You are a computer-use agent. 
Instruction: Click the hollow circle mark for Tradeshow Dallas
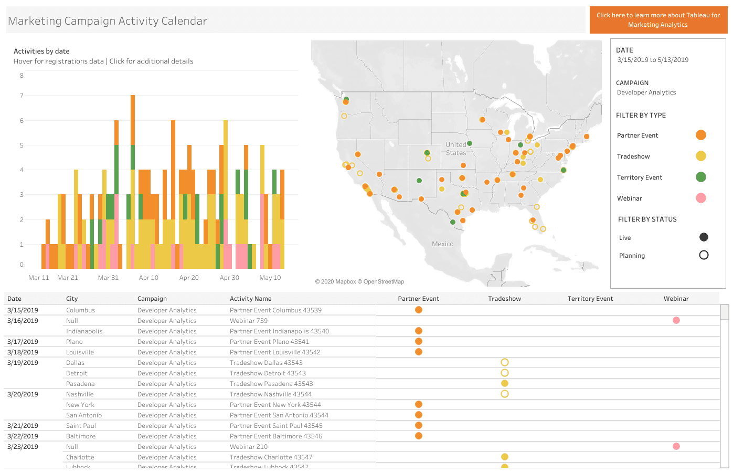[504, 362]
